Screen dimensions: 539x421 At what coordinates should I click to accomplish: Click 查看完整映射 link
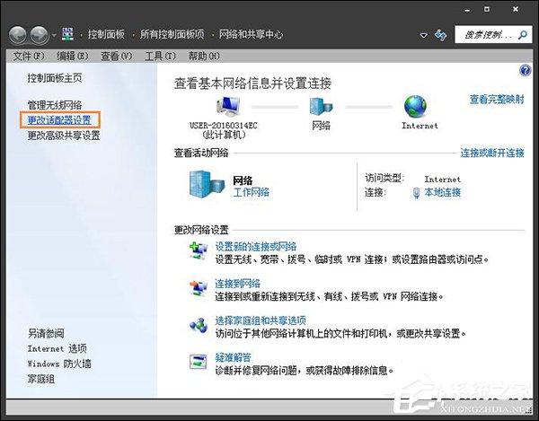coord(497,100)
